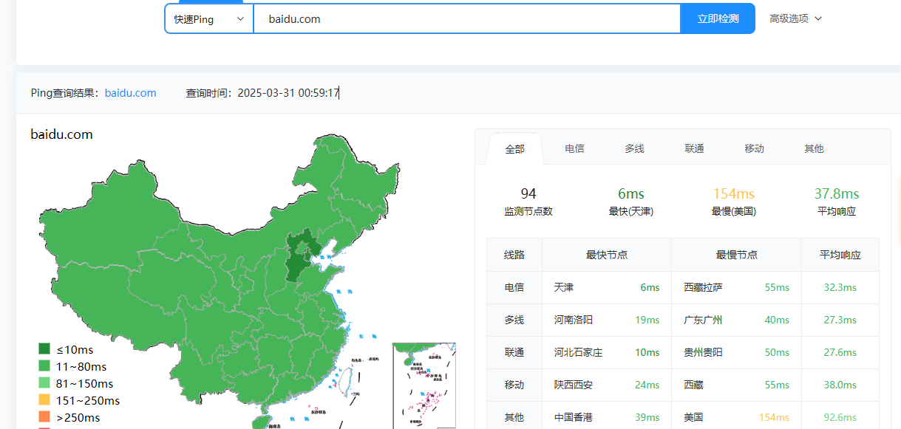
Task: Open the baidu.com result link
Action: click(x=130, y=93)
